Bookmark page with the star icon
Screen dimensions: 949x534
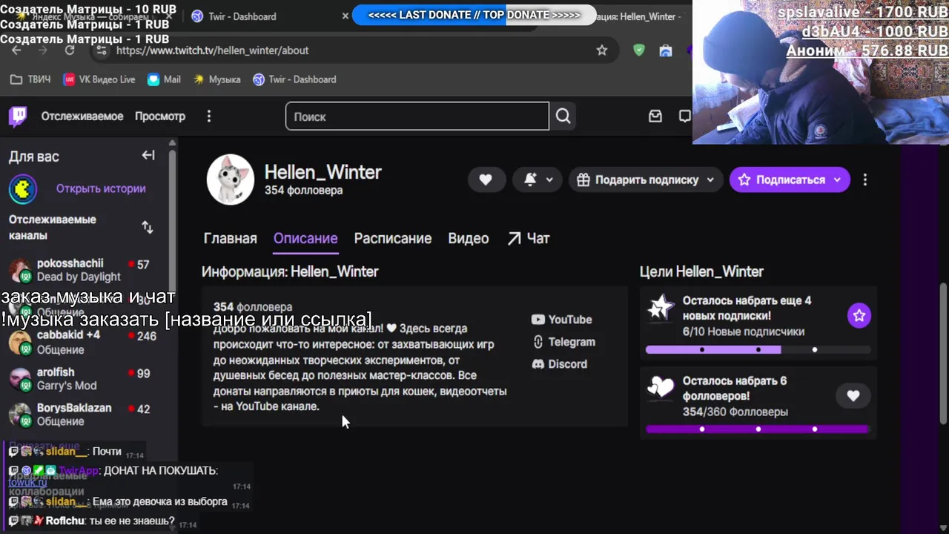pos(602,50)
